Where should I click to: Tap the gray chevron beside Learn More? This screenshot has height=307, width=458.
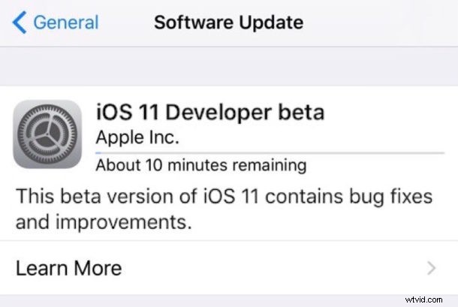click(432, 268)
